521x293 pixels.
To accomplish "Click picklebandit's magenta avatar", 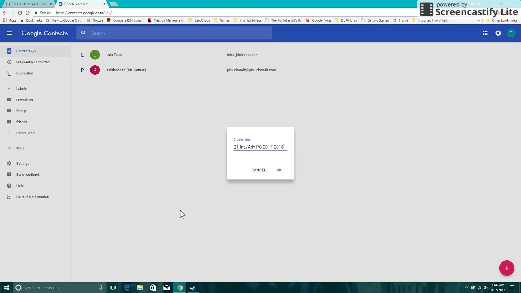I will click(x=95, y=70).
